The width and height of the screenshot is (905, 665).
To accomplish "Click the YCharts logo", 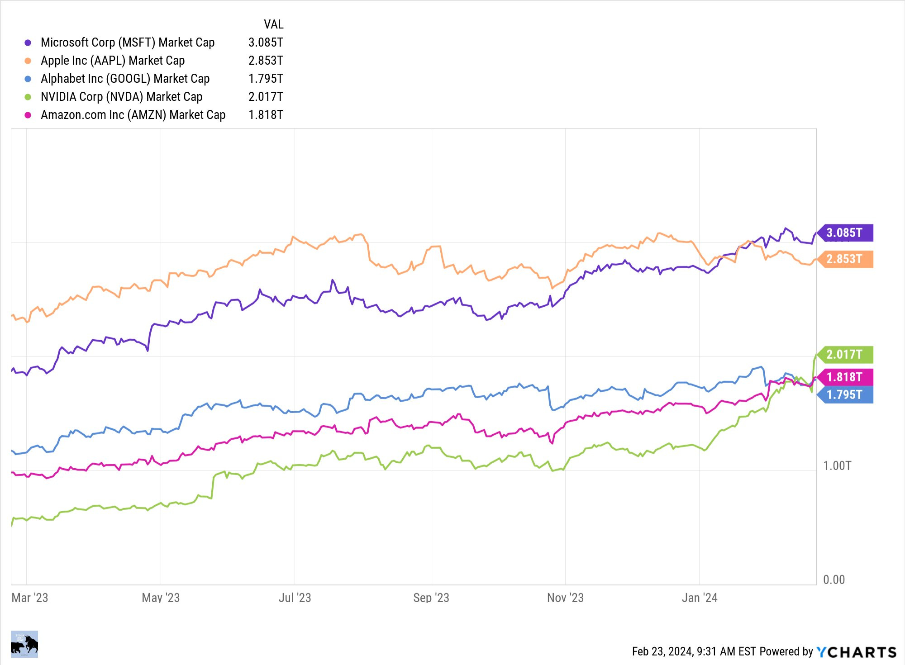I will (856, 652).
